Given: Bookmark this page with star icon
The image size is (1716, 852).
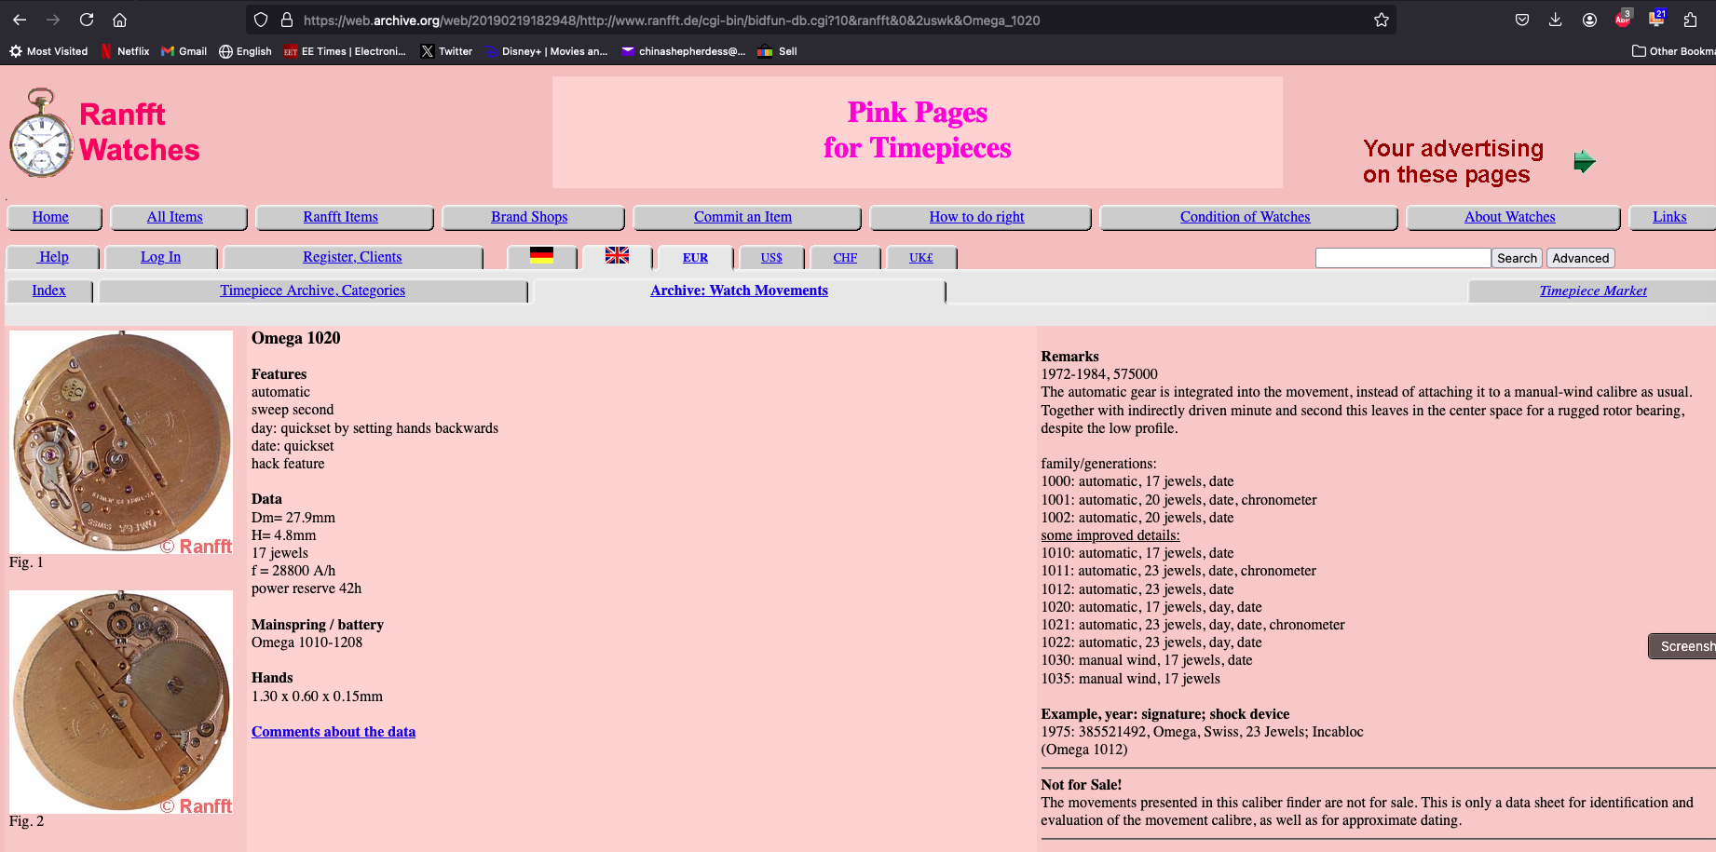Looking at the screenshot, I should 1381,20.
